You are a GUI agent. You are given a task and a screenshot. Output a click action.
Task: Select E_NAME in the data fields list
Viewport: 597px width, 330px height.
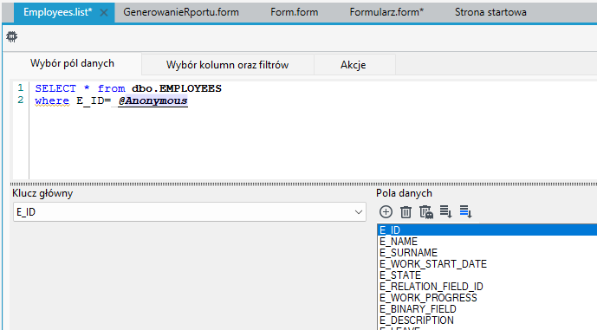487,242
